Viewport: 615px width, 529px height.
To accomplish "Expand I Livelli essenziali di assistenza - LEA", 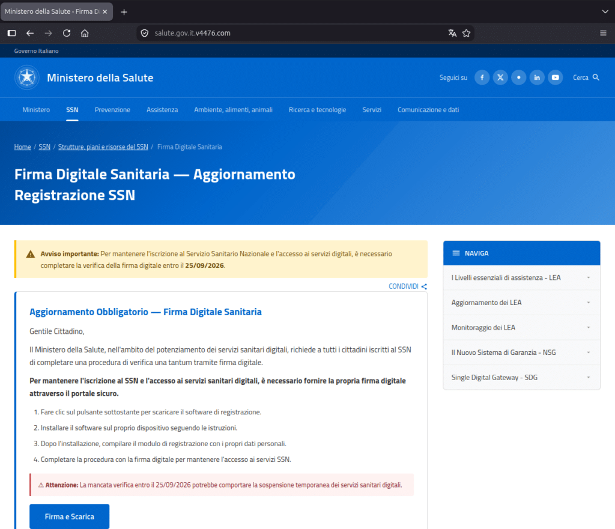I will pos(522,277).
